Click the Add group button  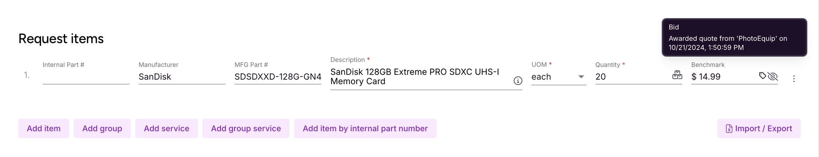pyautogui.click(x=102, y=128)
